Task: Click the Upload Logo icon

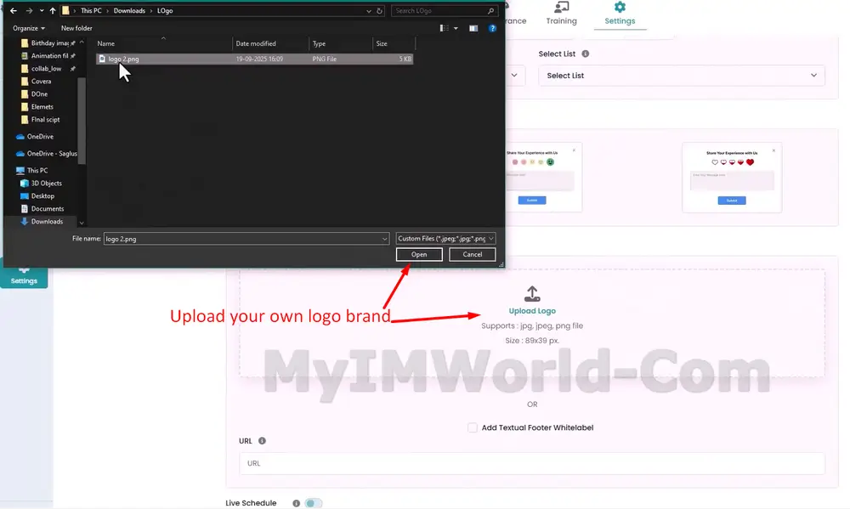Action: [x=532, y=294]
